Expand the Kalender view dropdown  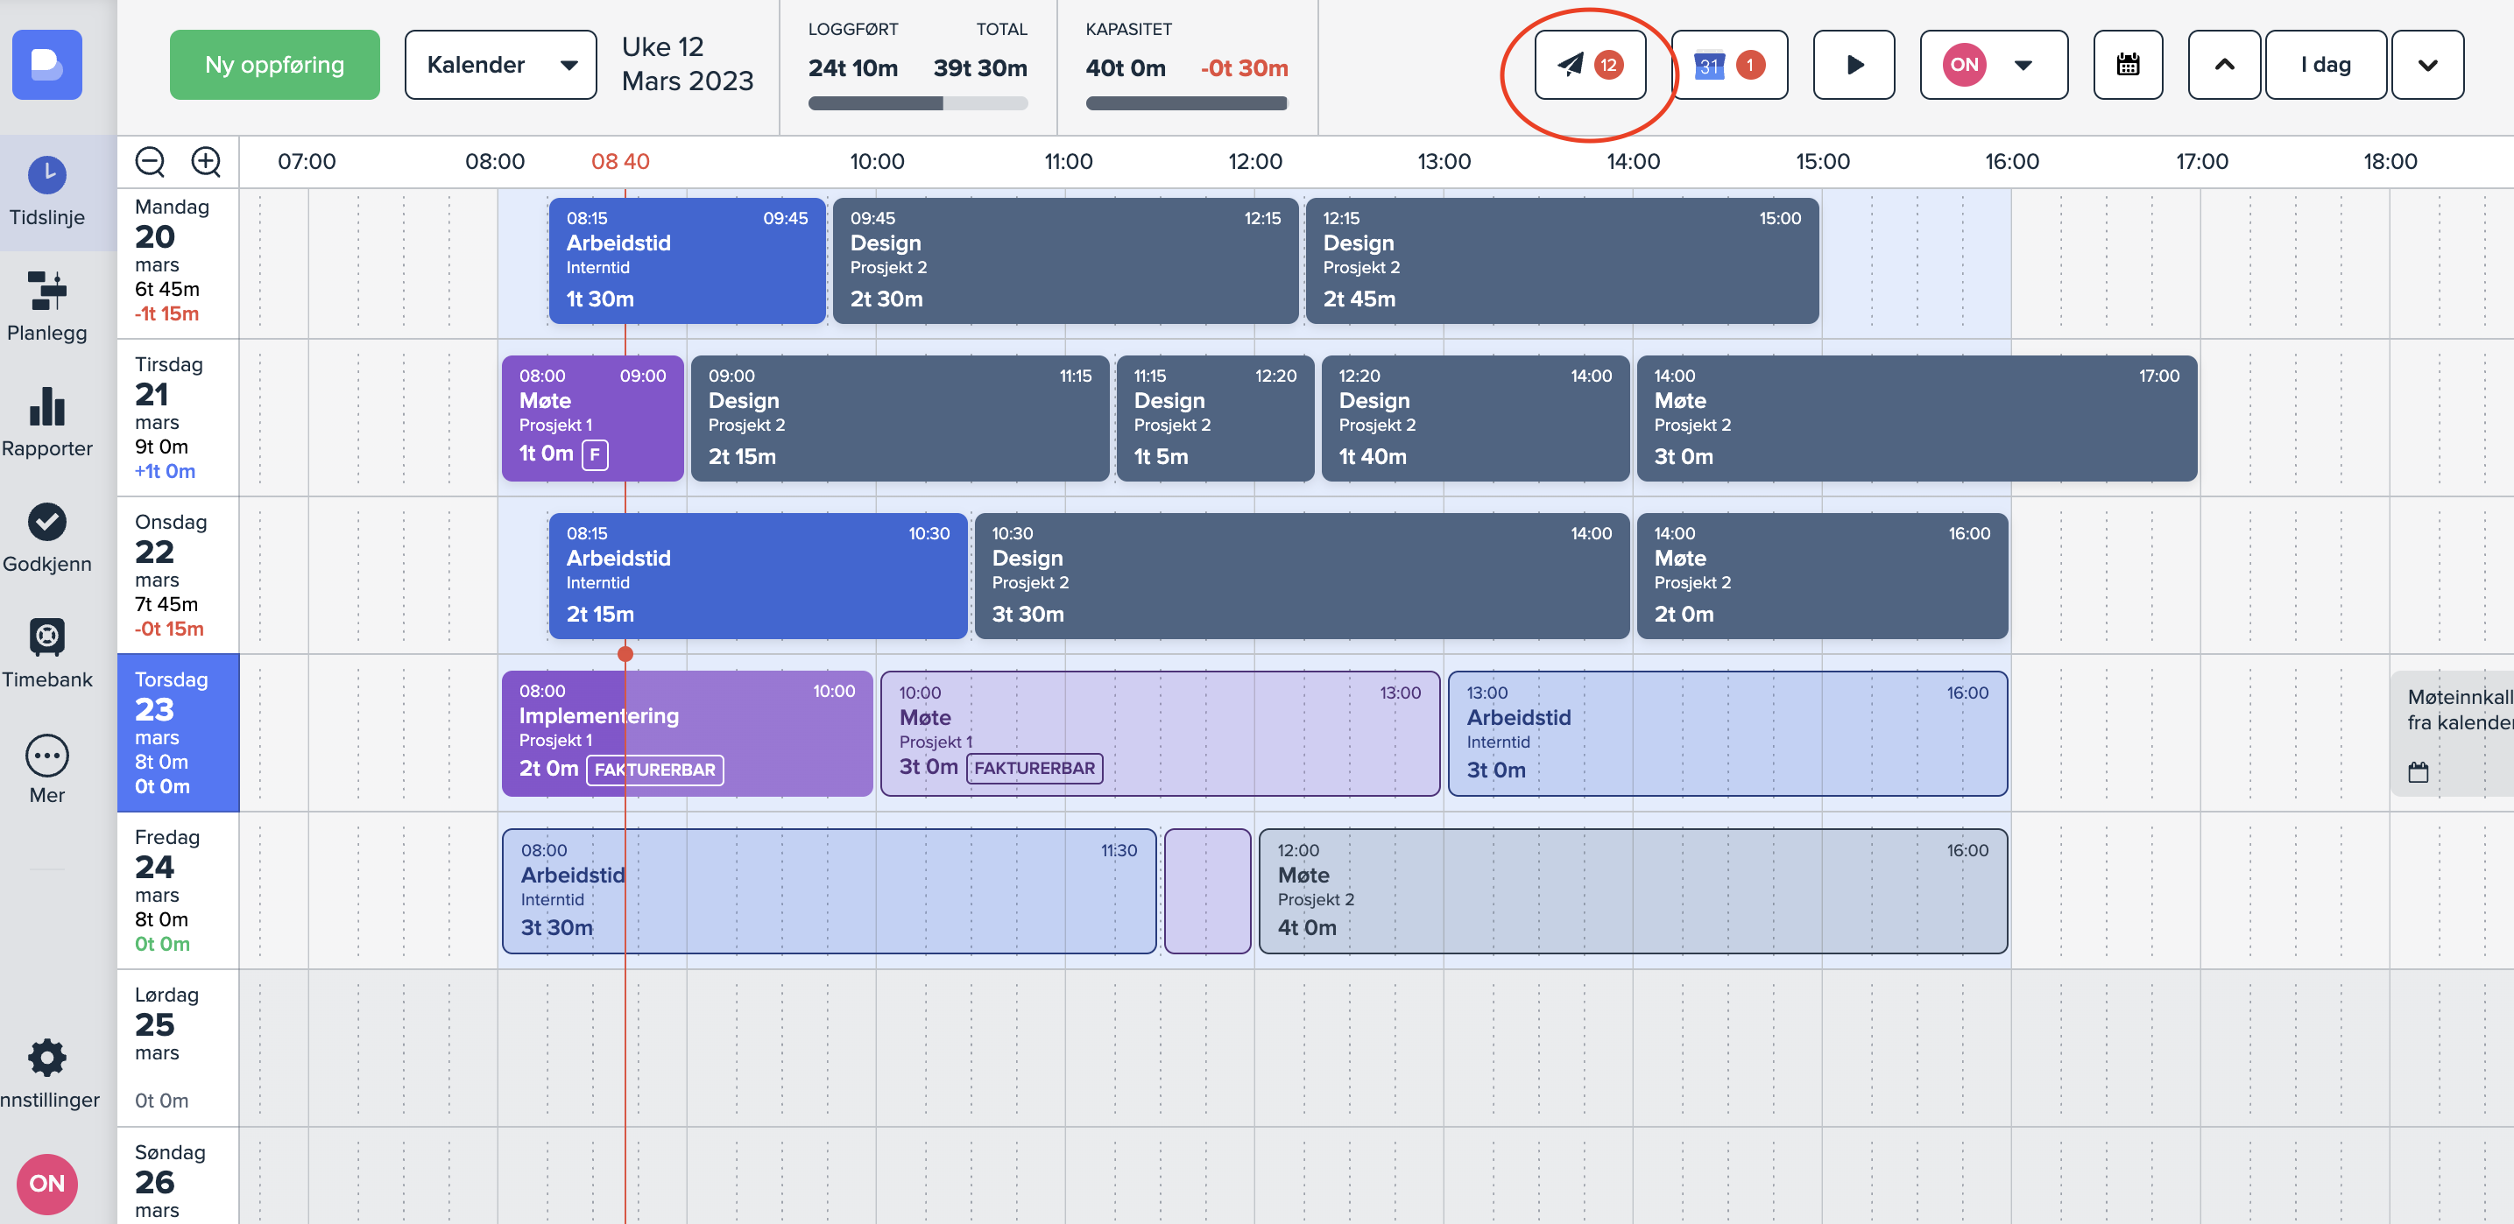tap(499, 66)
